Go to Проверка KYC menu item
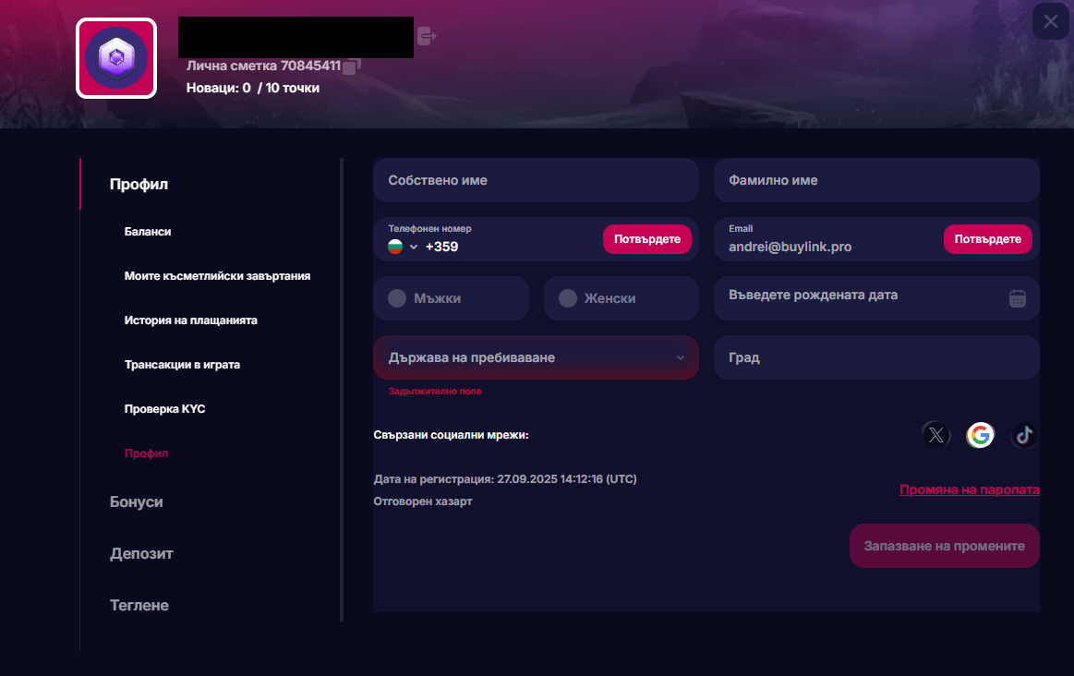 164,408
